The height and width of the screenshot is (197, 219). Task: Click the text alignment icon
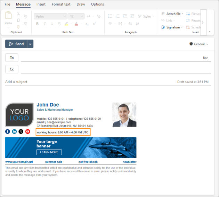click(x=110, y=24)
